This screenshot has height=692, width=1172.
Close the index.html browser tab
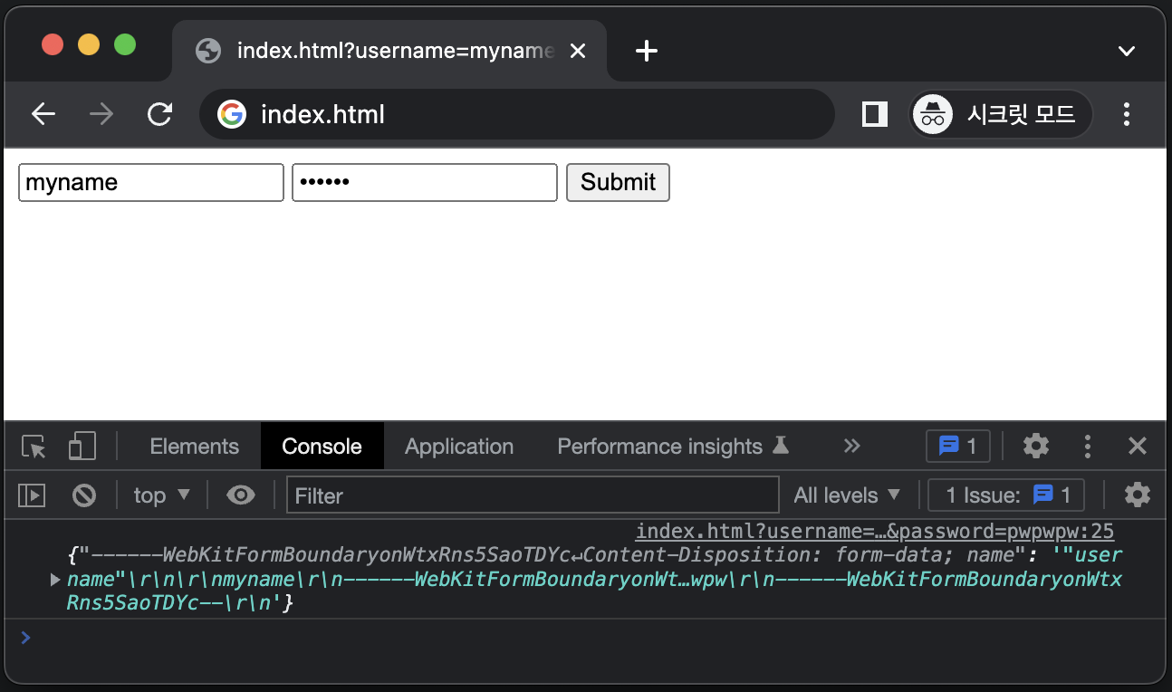pos(578,51)
